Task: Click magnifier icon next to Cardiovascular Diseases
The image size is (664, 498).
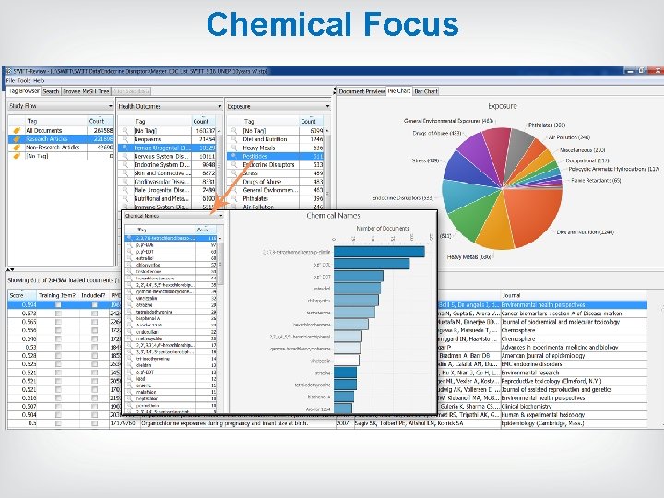Action: point(125,182)
